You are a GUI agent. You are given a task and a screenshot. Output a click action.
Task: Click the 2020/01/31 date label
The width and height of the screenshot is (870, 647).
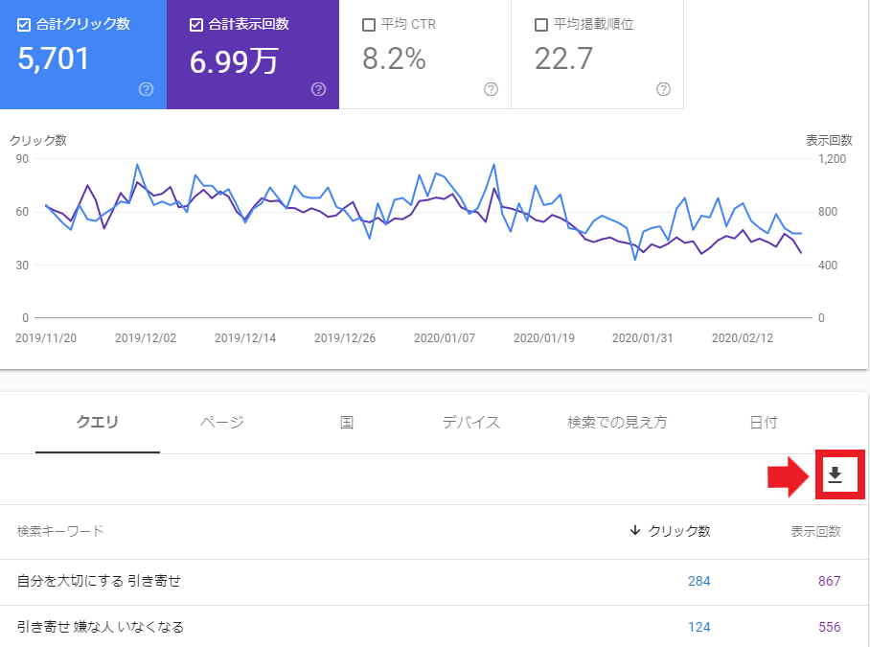coord(643,338)
